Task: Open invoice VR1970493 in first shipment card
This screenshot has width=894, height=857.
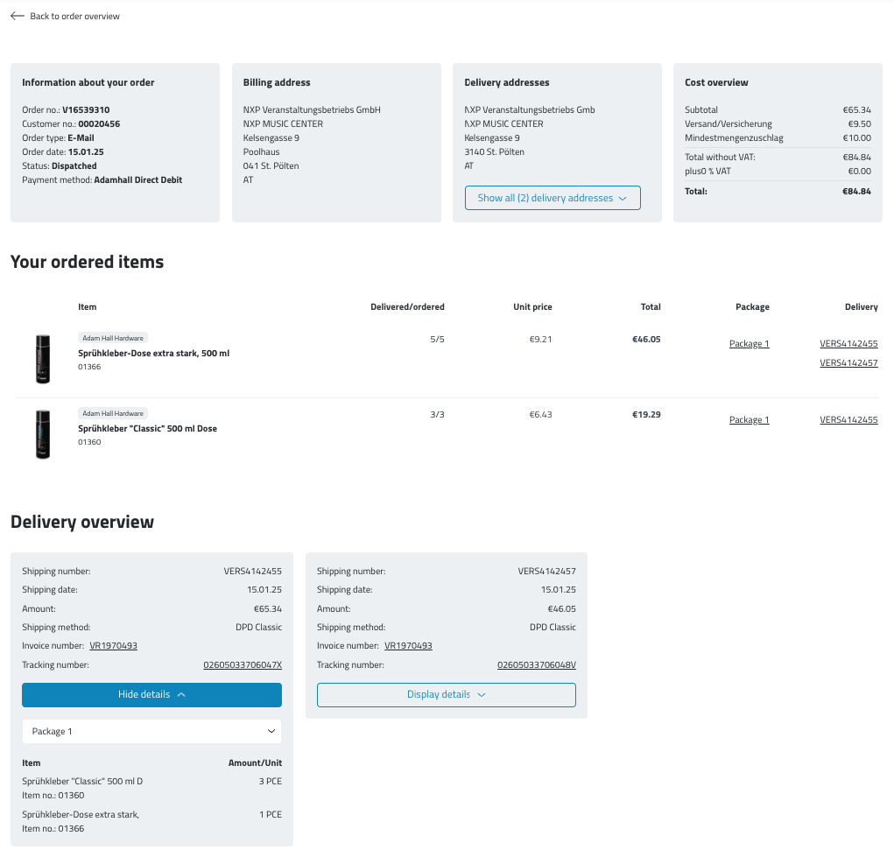Action: [x=113, y=646]
